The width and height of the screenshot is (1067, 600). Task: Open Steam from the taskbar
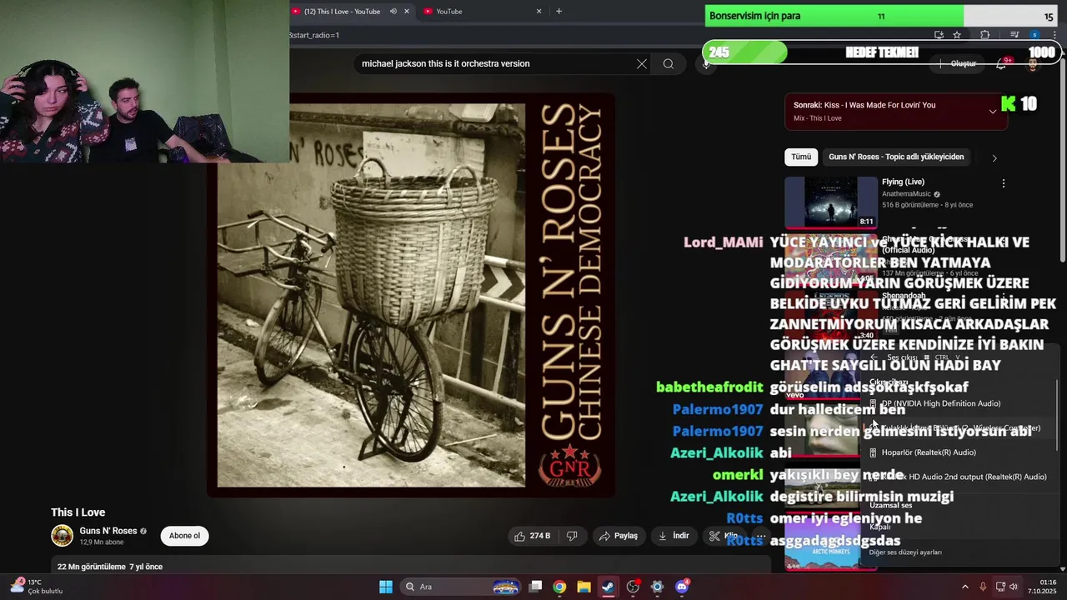608,587
